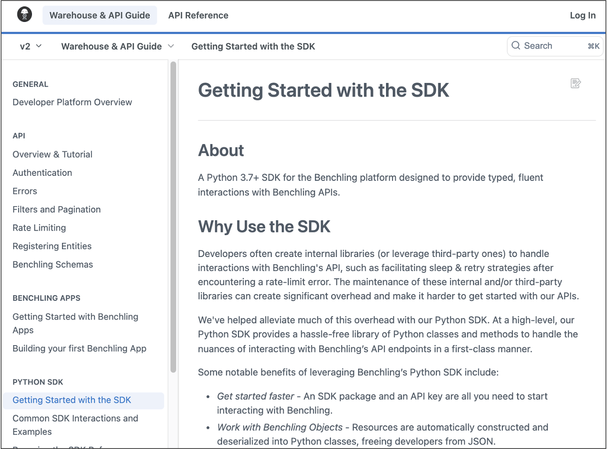
Task: Click the Getting Started with the SDK breadcrumb
Action: tap(253, 47)
